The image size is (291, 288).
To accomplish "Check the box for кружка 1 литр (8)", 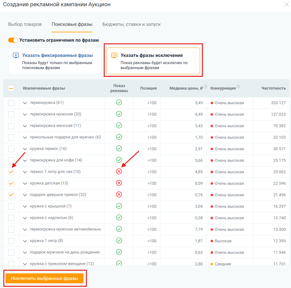I will [x=11, y=241].
